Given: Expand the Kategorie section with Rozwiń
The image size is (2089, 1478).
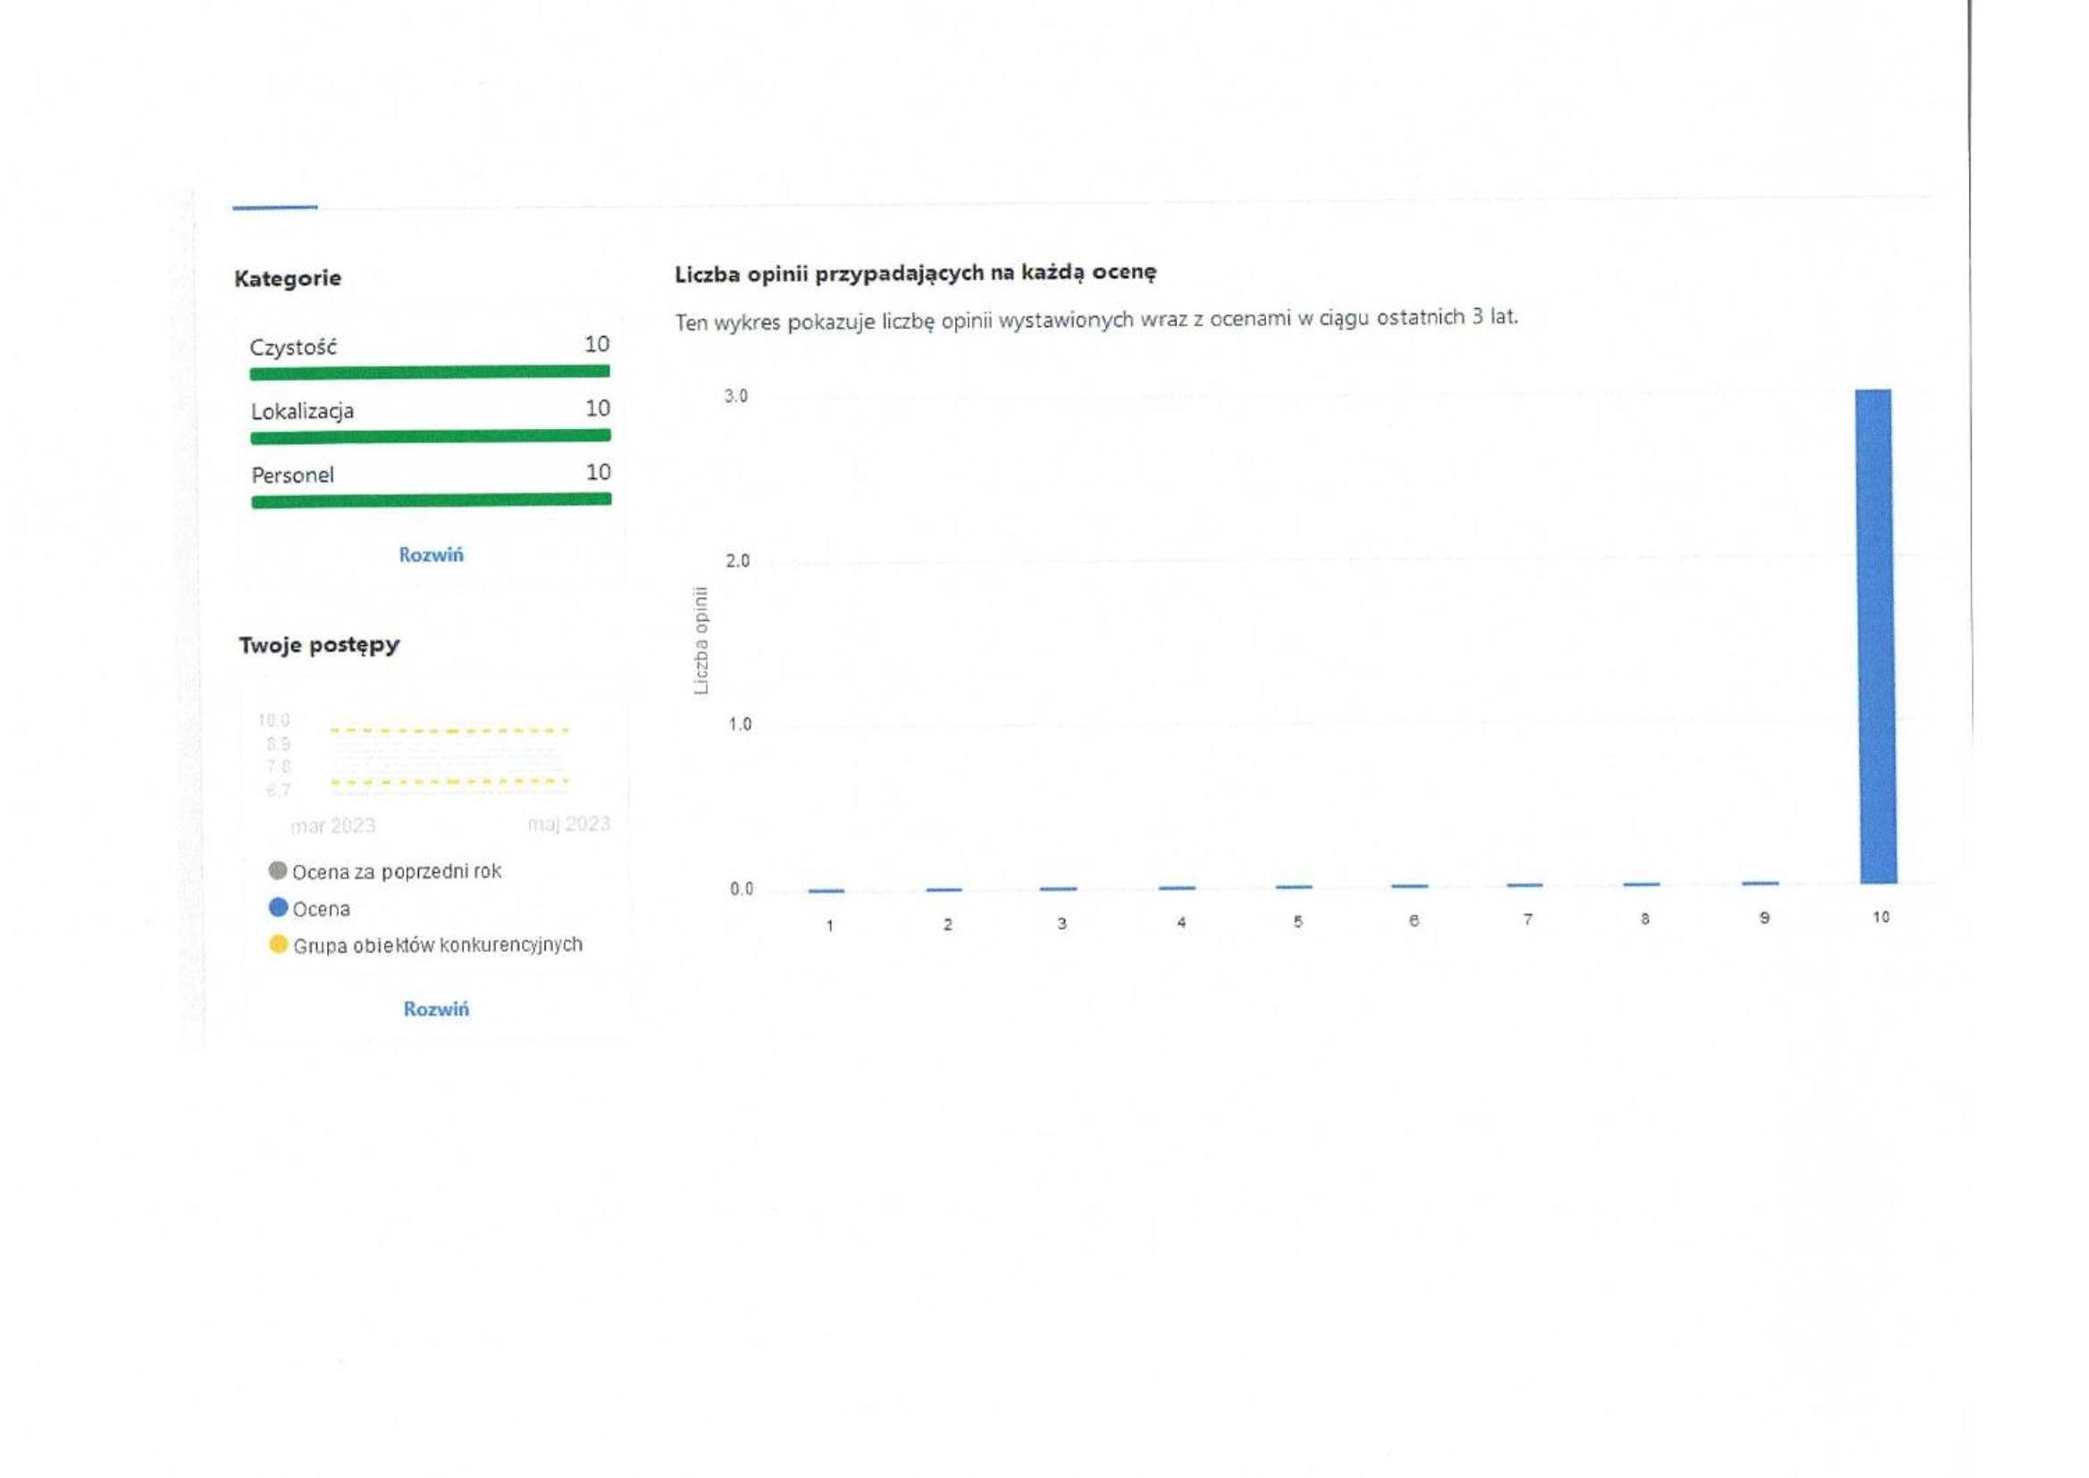Looking at the screenshot, I should pyautogui.click(x=431, y=554).
